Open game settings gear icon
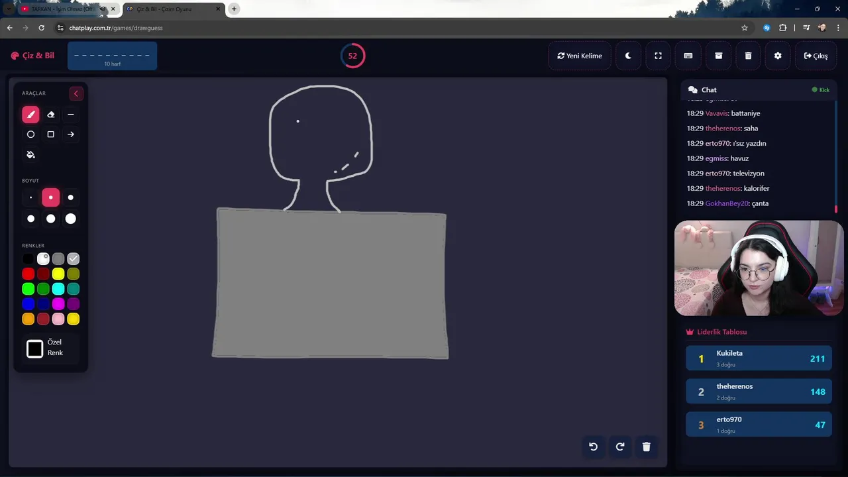Image resolution: width=848 pixels, height=477 pixels. coord(778,56)
